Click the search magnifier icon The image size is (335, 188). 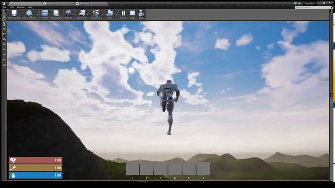click(332, 7)
